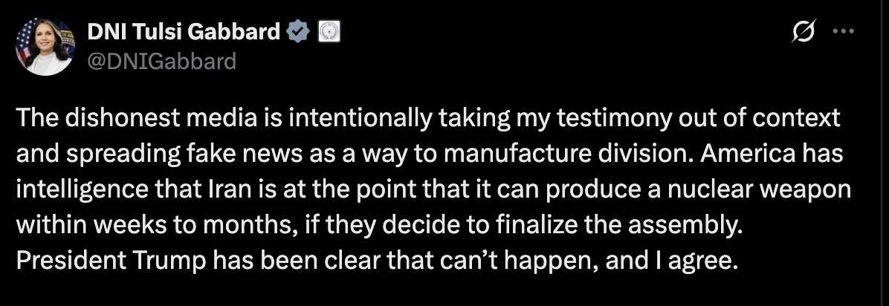Open the post by clicking its body text
The width and height of the screenshot is (889, 306).
pos(434,190)
